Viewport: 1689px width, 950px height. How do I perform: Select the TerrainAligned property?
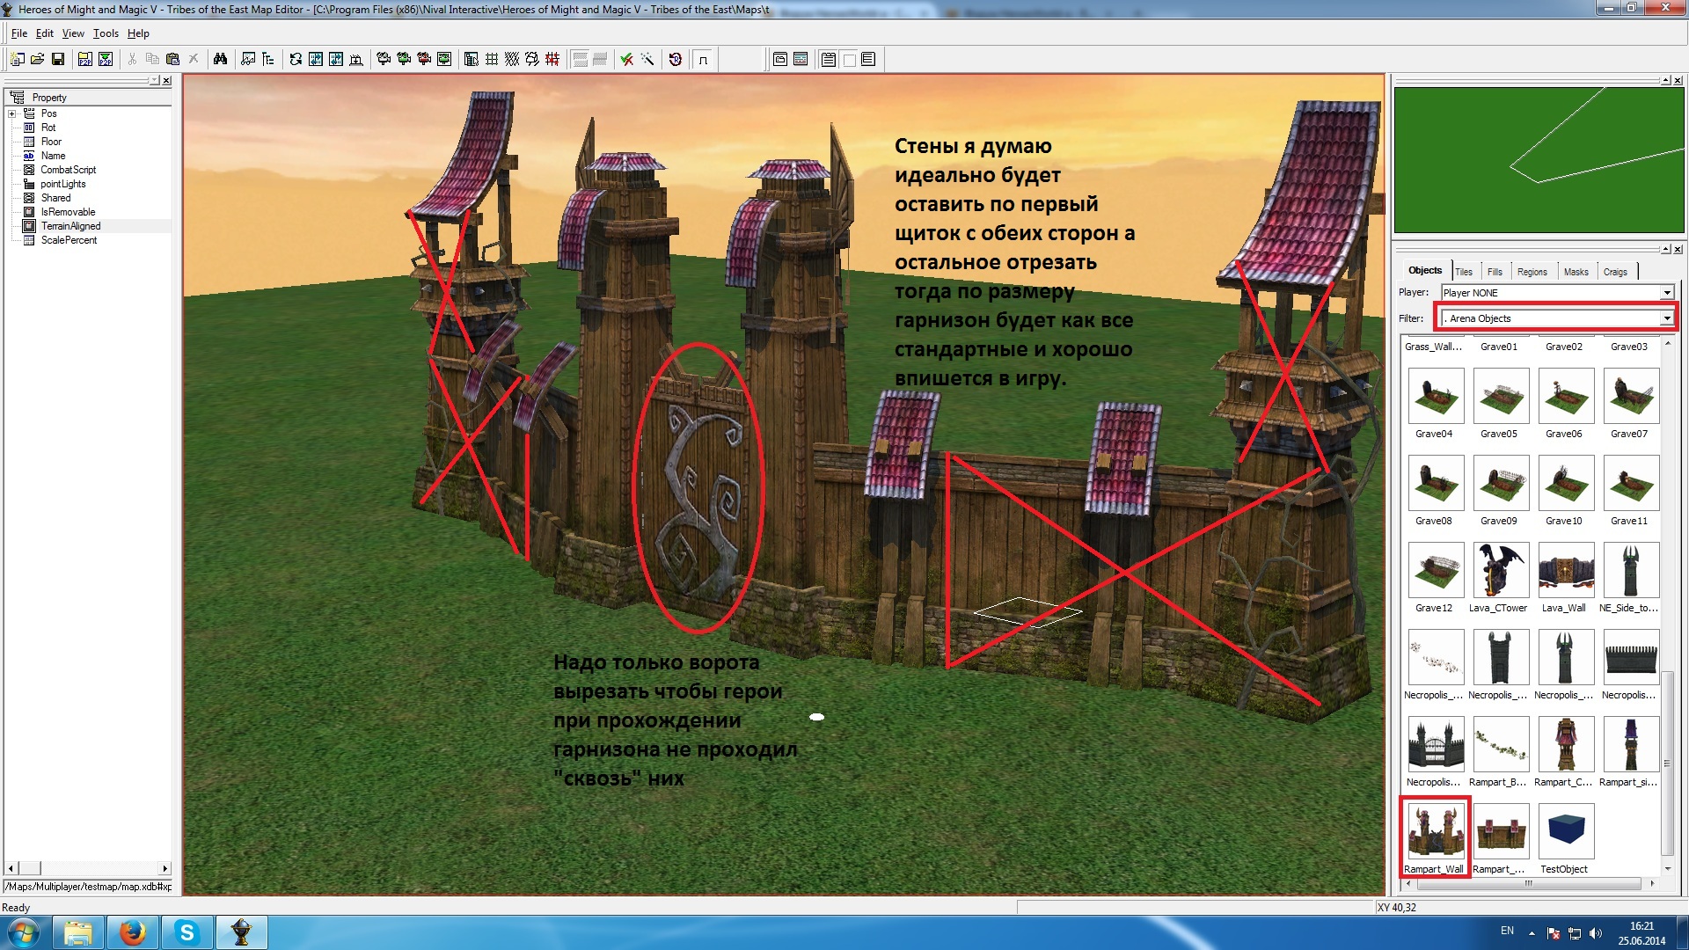[70, 226]
